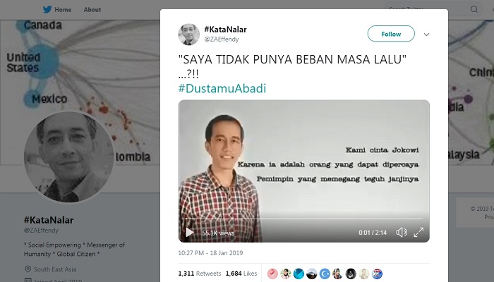This screenshot has height=282, width=494.
Task: View the 1,684 Likes list
Action: (x=241, y=274)
